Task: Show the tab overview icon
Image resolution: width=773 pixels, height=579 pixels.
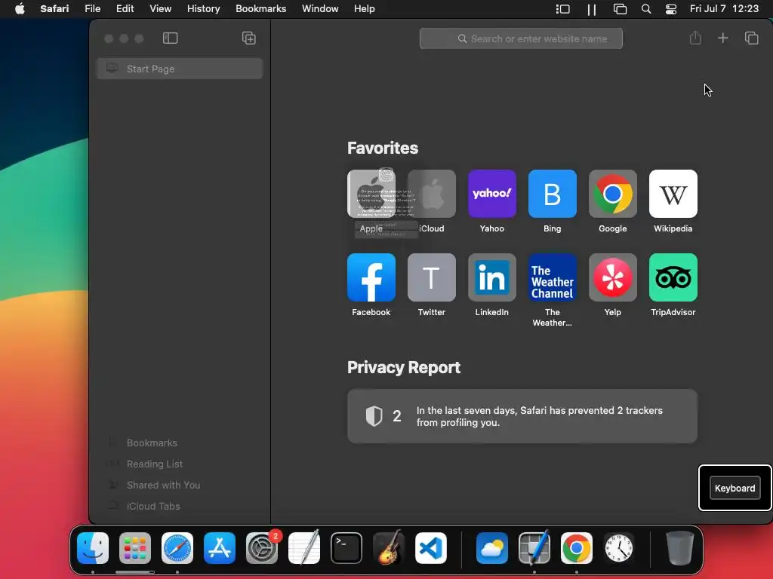Action: 751,38
